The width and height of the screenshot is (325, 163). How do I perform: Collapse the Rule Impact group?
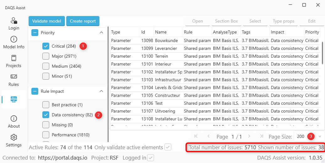(x=101, y=91)
